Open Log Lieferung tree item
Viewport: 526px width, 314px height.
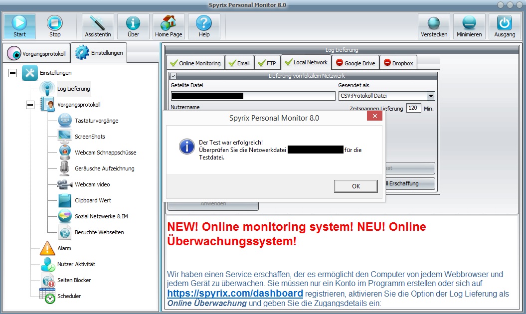[73, 89]
